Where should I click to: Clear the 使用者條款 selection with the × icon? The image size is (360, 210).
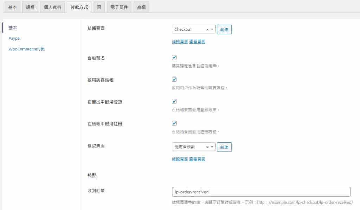tap(207, 147)
